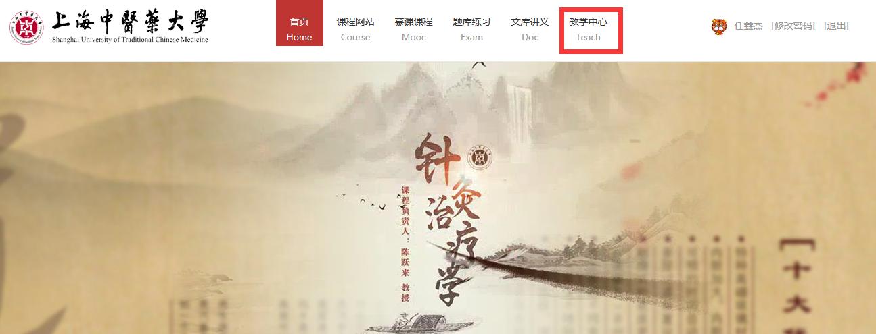Click the 课程负责人 陈跃来 教授 text
The height and width of the screenshot is (334, 876).
[x=406, y=244]
